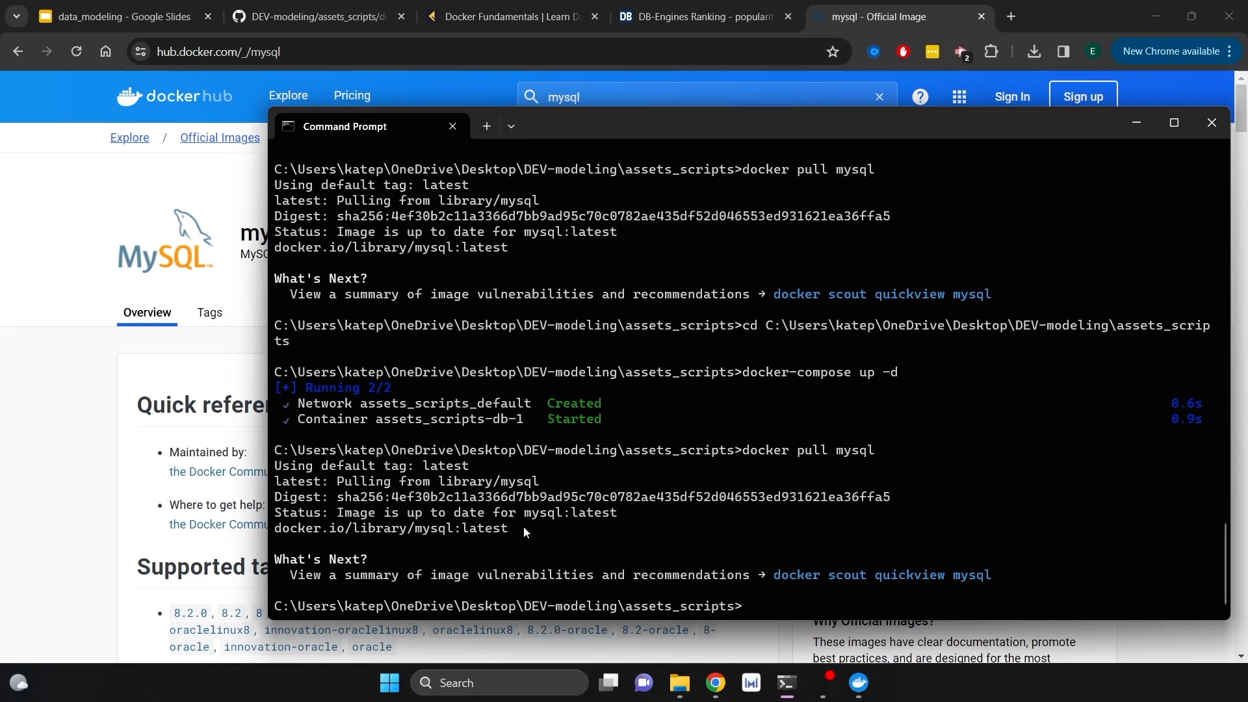
Task: Click the Chrome address bar URL
Action: pos(218,52)
